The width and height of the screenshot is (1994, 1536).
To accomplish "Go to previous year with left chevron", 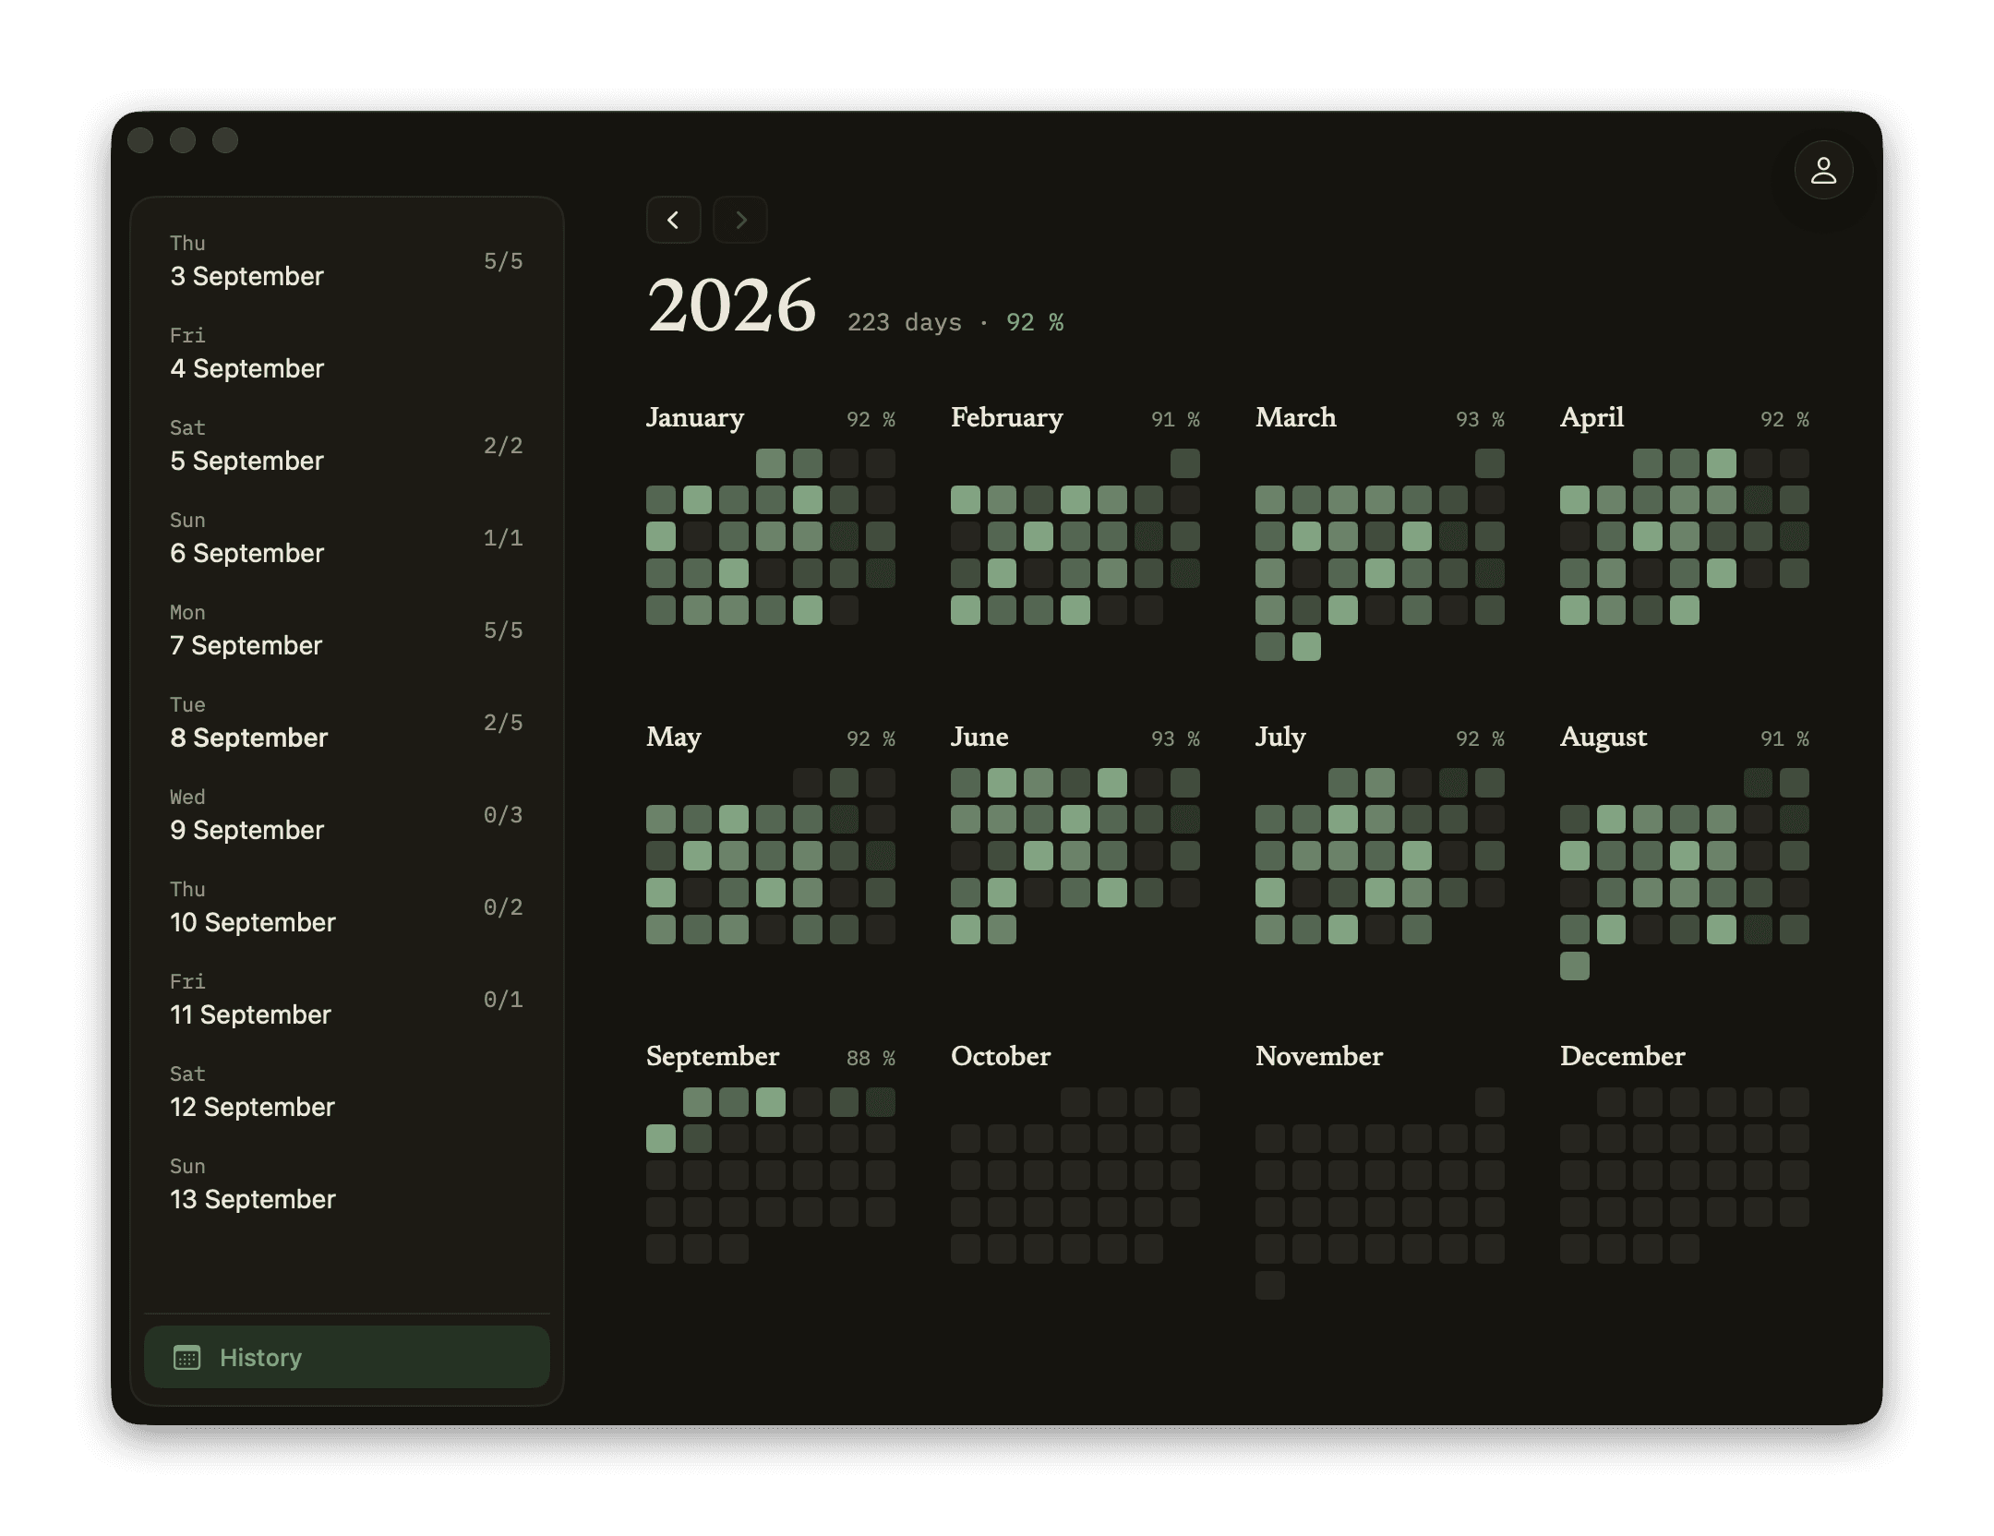I will [673, 220].
